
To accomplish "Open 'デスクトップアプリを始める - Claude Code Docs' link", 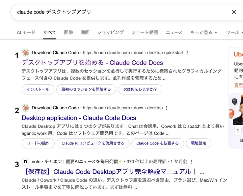I will (92, 63).
